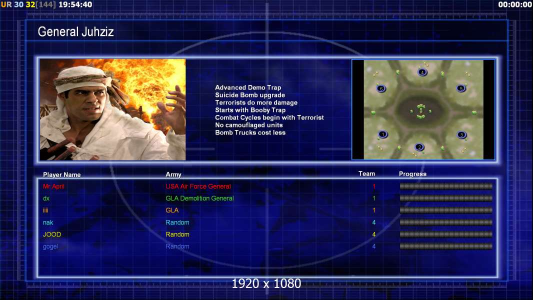
Task: Click Combat Cycles begin with Terrorist line
Action: coord(269,117)
